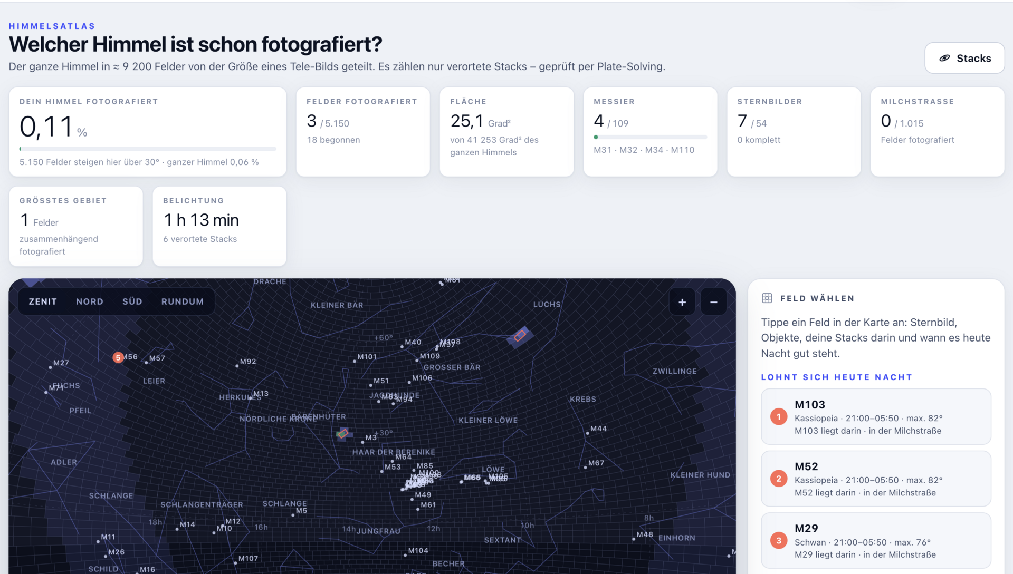The height and width of the screenshot is (574, 1013).
Task: Click the Zwillinge constellation label
Action: coord(674,371)
